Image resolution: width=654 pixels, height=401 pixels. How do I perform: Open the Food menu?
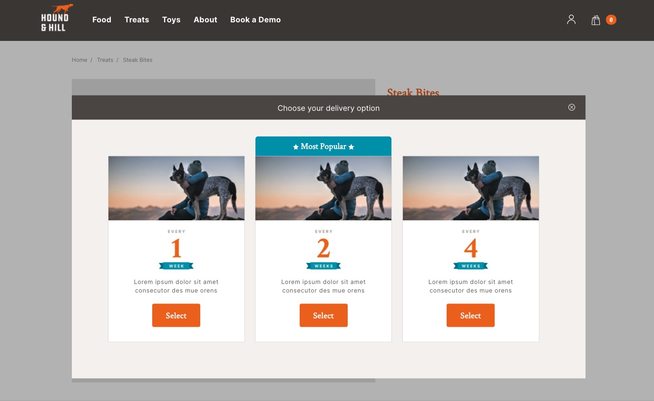[102, 20]
